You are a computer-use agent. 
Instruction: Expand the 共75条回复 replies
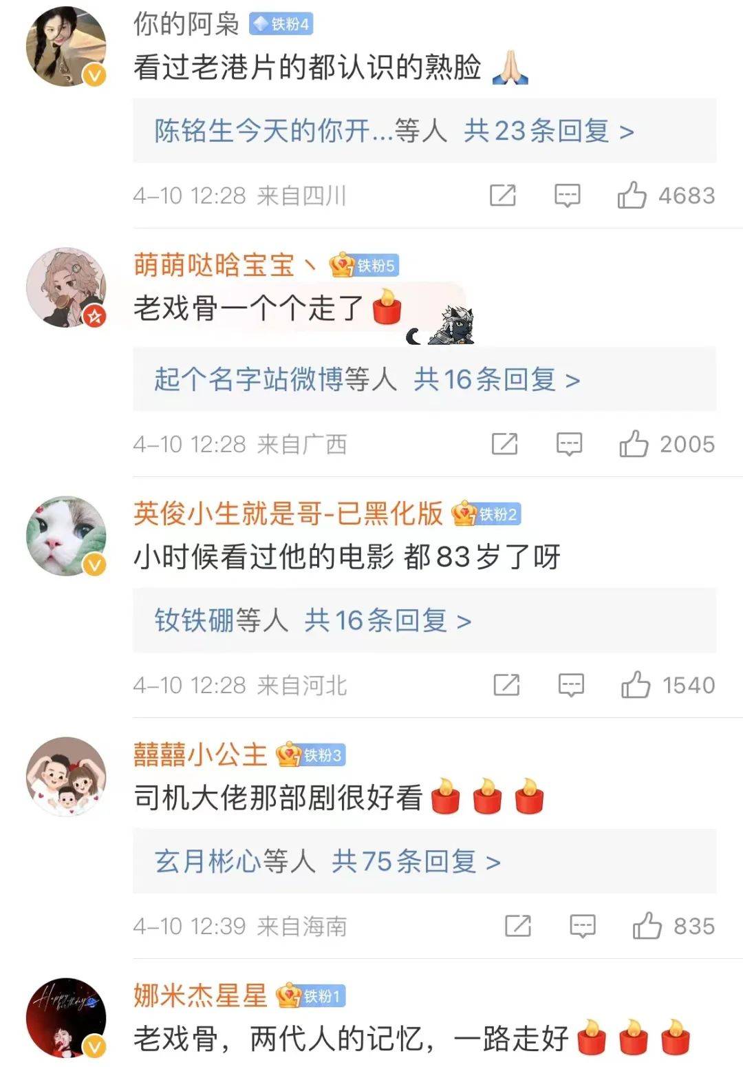tap(416, 861)
